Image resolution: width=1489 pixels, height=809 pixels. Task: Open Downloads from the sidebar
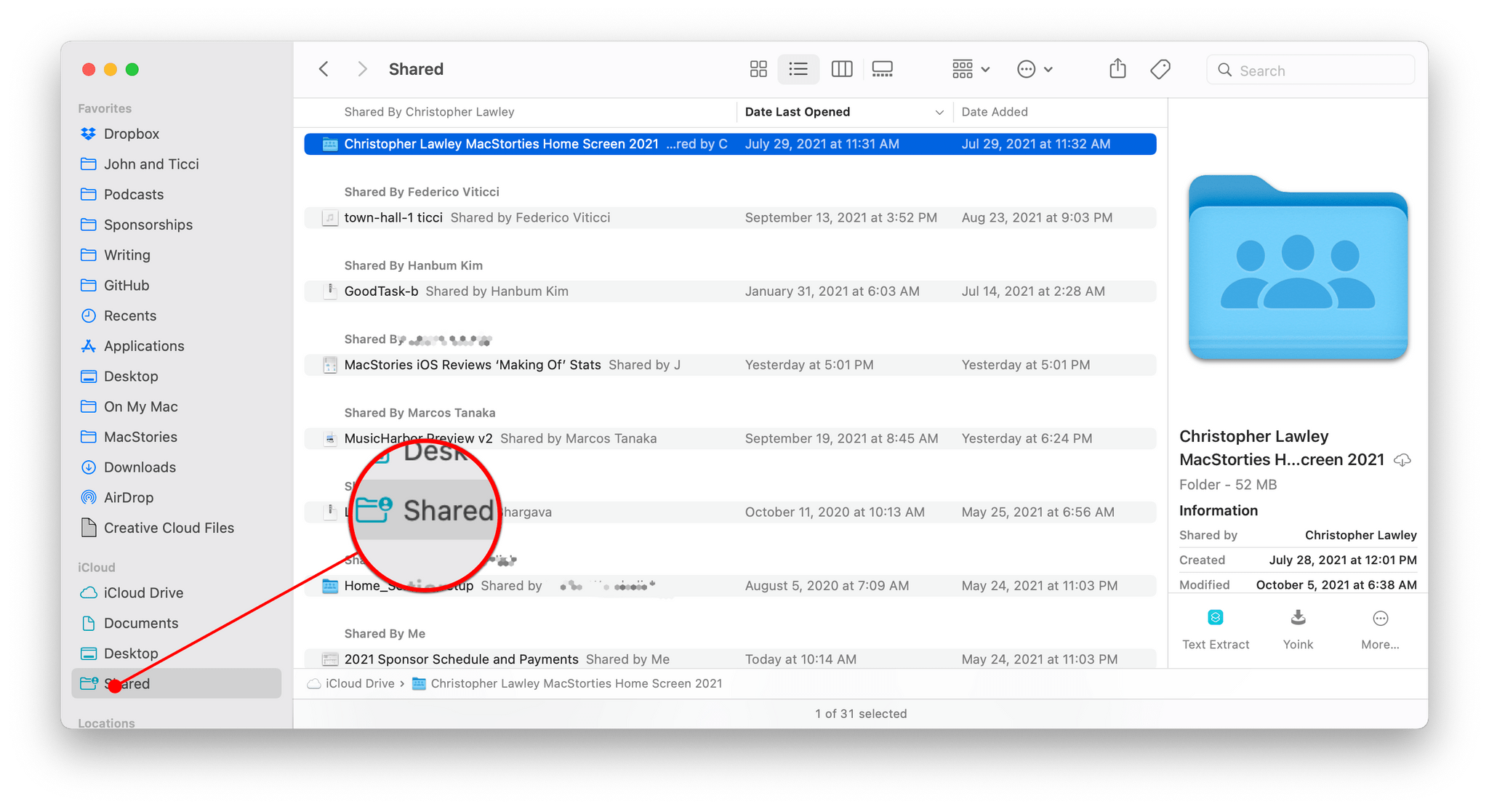[176, 467]
